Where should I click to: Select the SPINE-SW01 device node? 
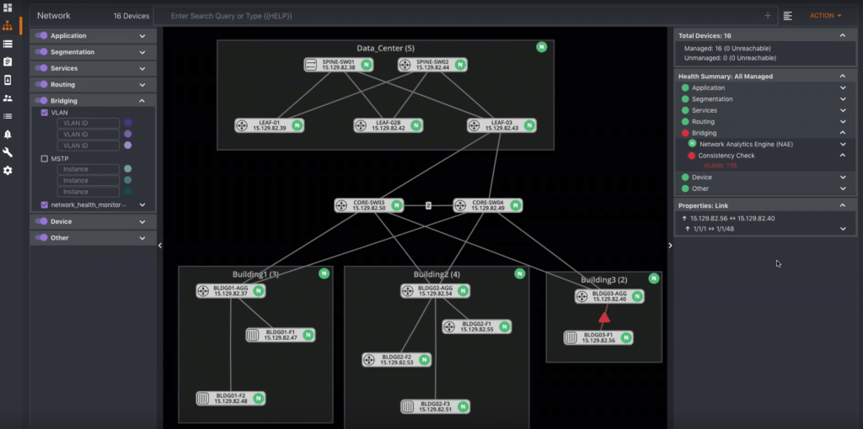tap(339, 65)
